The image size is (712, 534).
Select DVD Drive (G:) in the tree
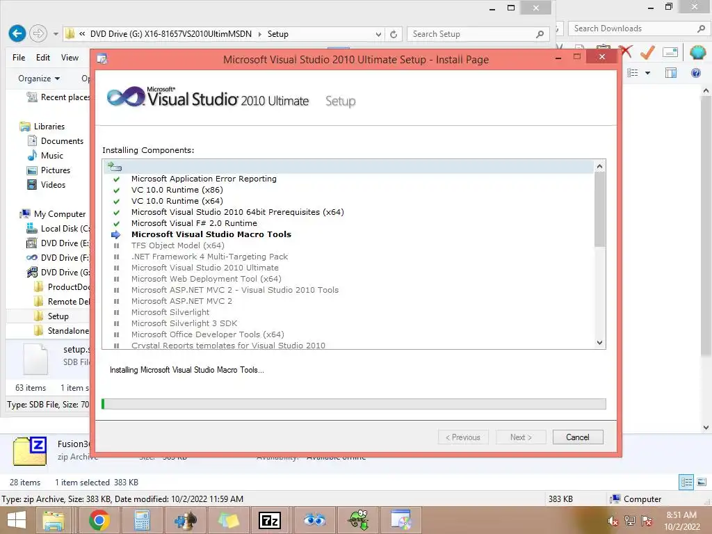[58, 272]
